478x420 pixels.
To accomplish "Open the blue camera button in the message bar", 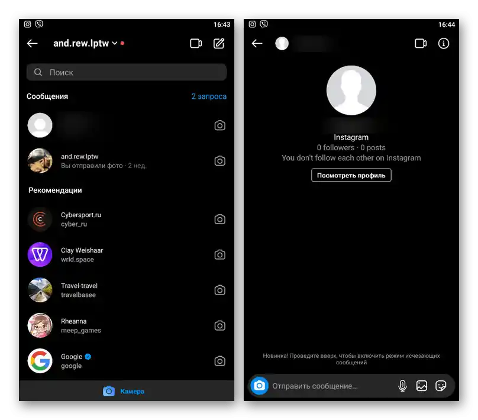I will click(260, 386).
